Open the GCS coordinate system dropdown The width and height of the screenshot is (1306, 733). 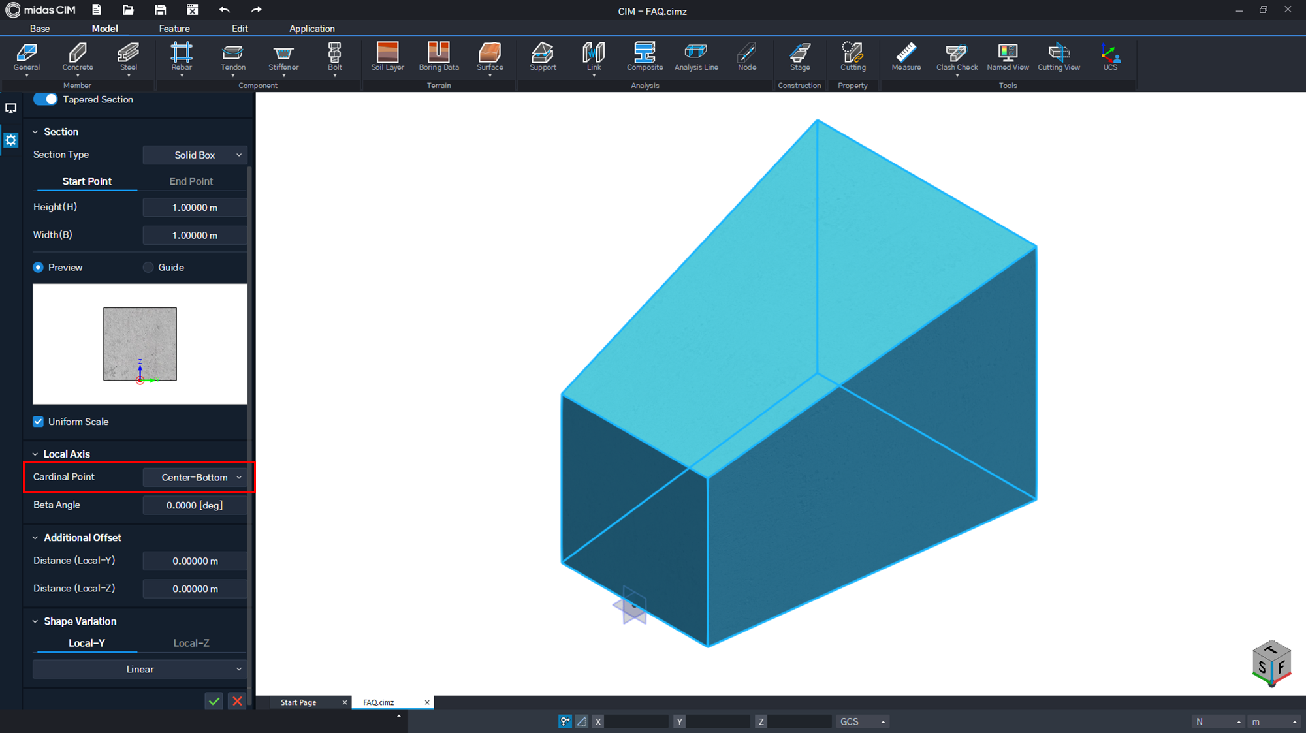(862, 721)
